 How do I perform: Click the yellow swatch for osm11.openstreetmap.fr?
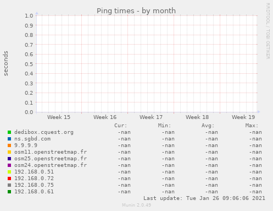click(x=9, y=152)
